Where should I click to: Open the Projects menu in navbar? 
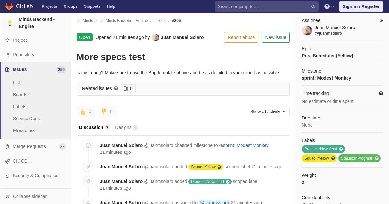click(x=49, y=6)
